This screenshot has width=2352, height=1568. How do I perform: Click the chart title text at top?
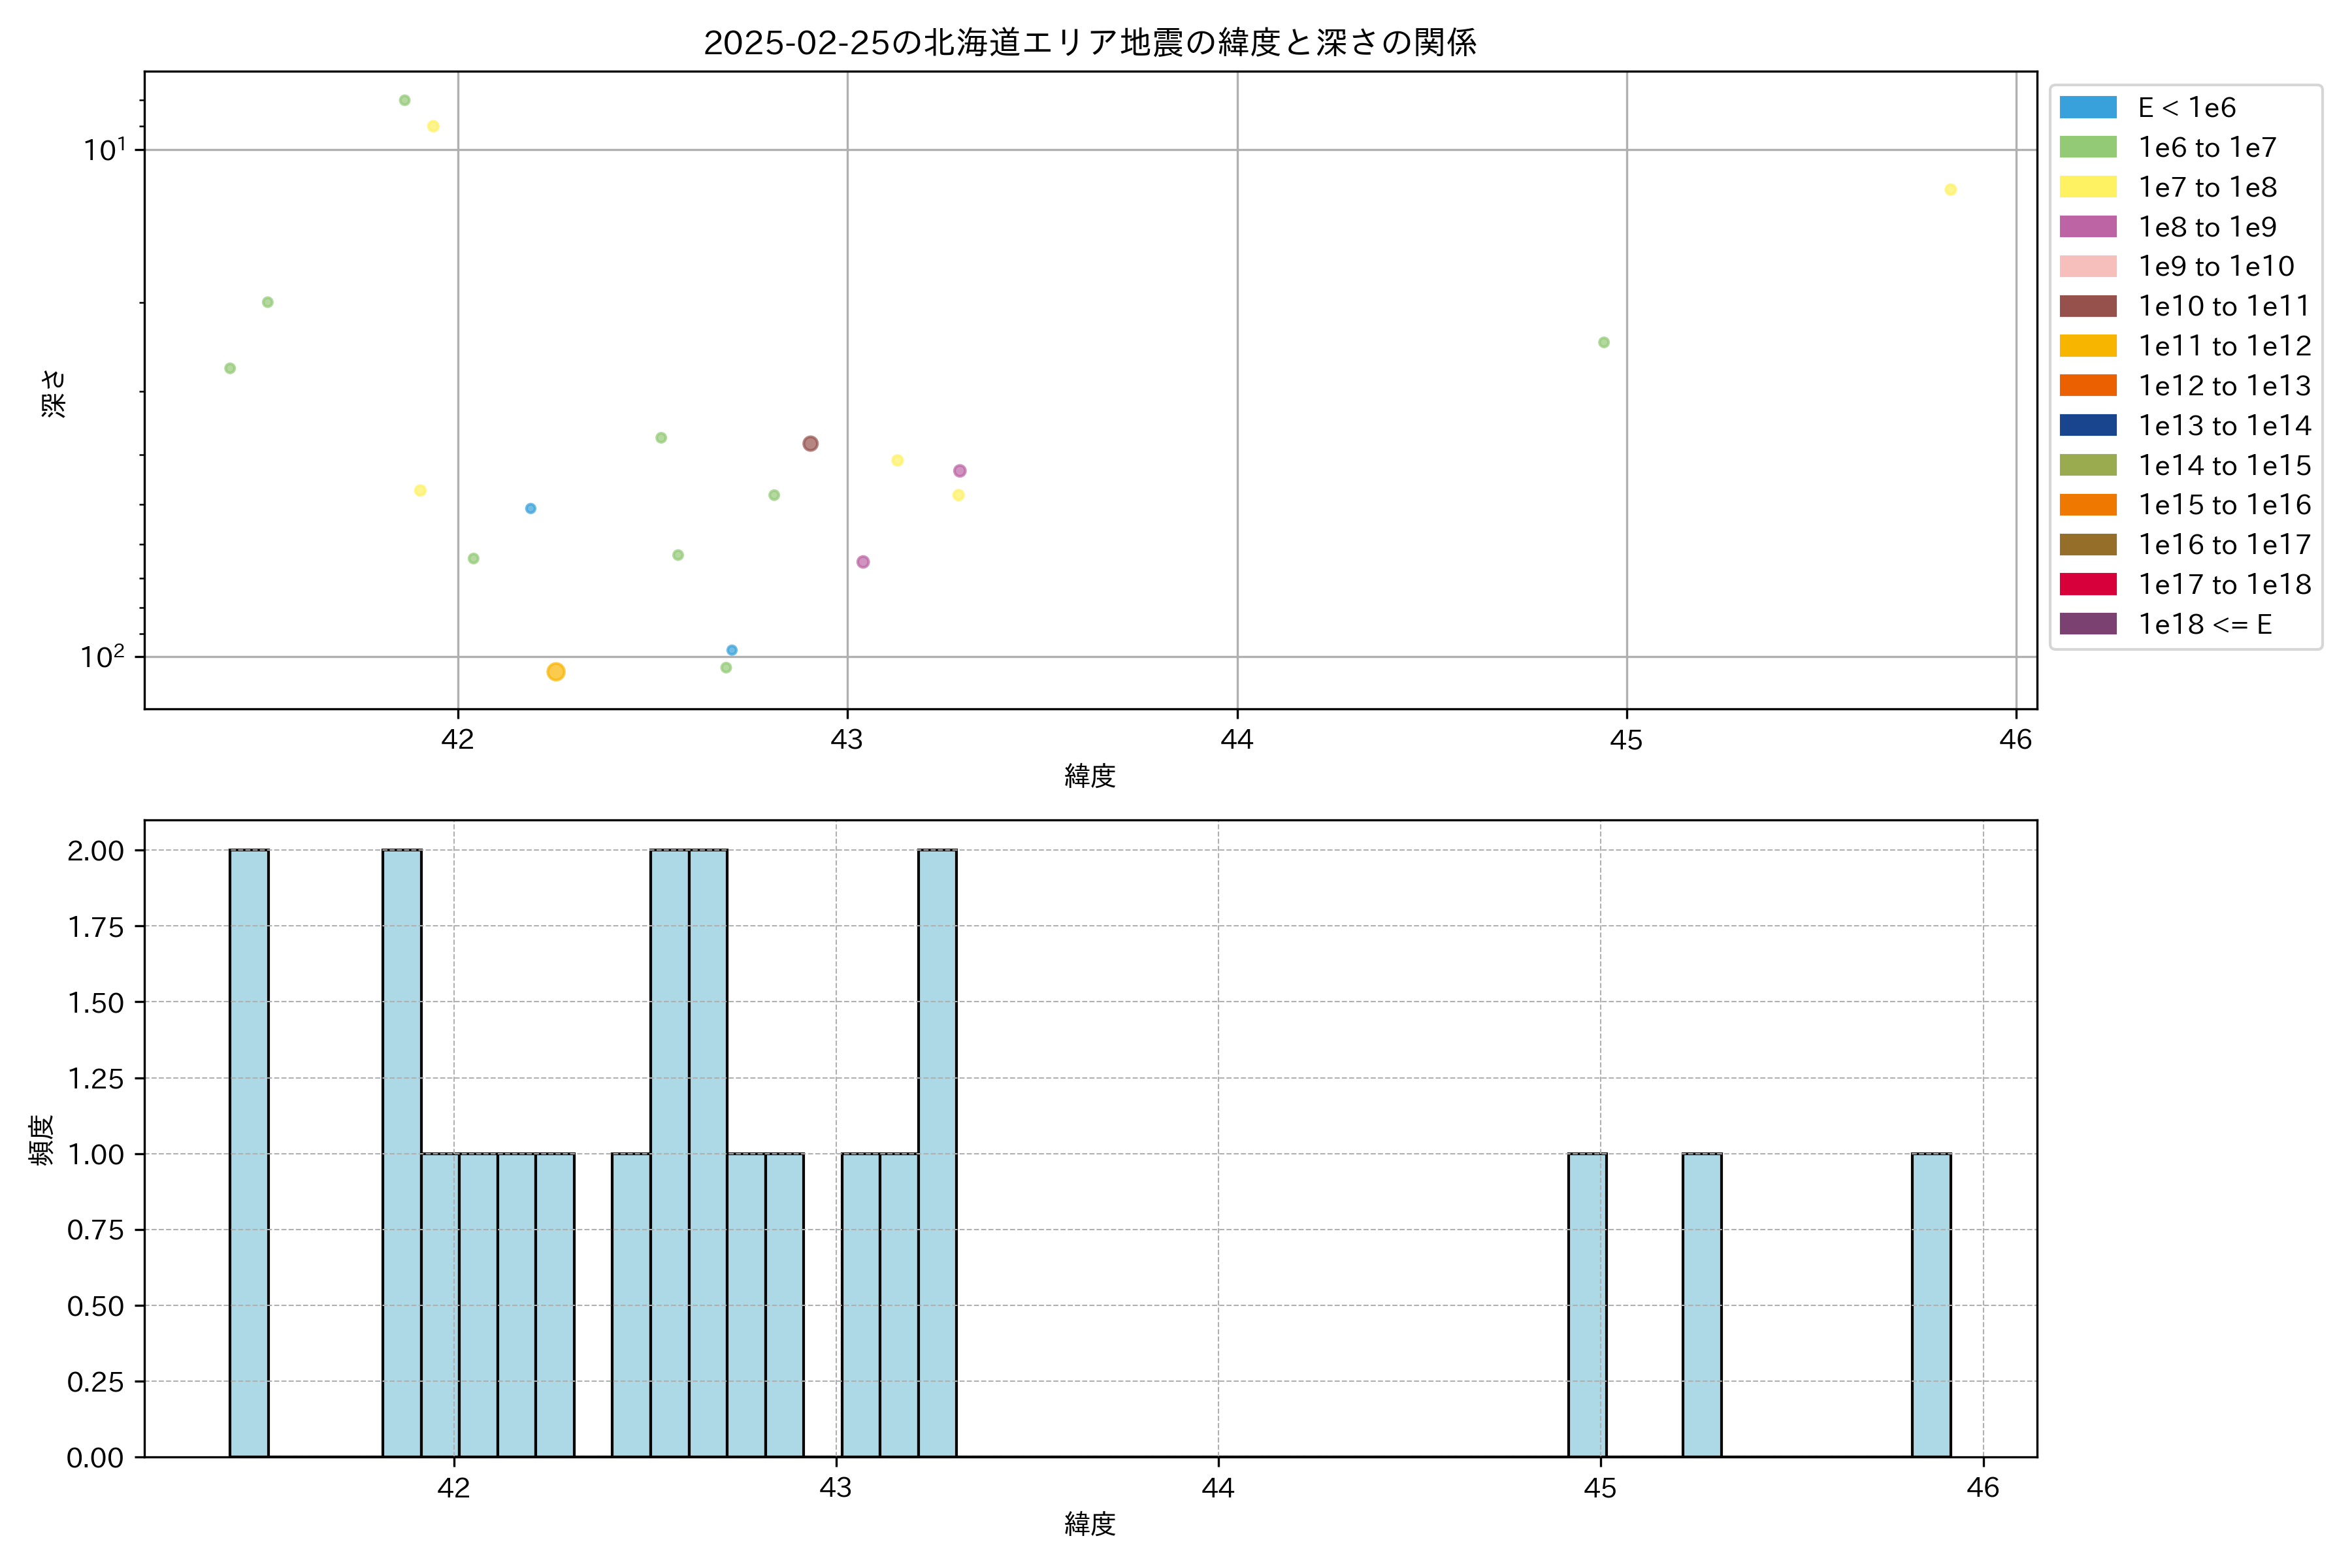1090,43
